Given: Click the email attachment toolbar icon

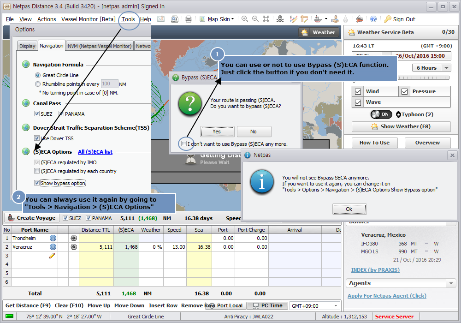Looking at the screenshot, I should (160, 19).
